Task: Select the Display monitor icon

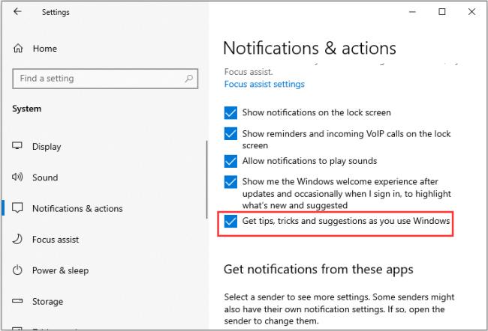Action: pyautogui.click(x=17, y=147)
